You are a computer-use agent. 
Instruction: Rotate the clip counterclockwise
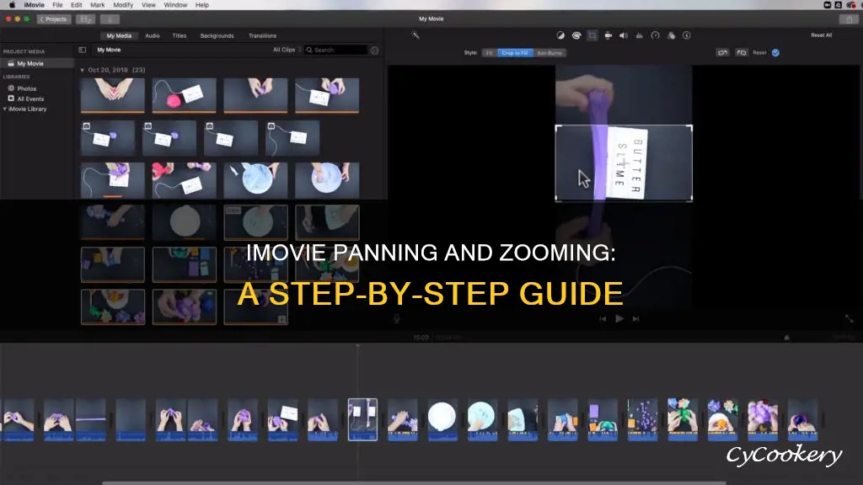pos(722,53)
